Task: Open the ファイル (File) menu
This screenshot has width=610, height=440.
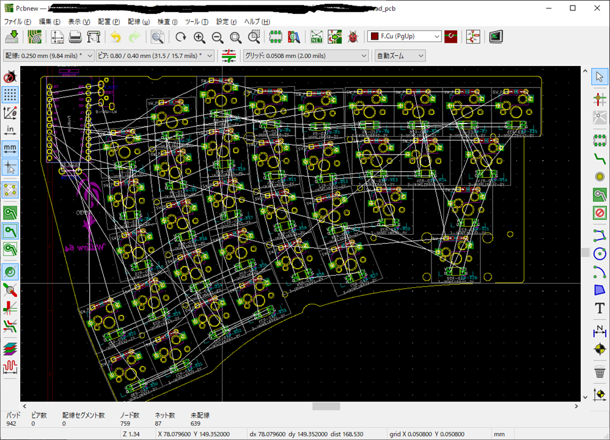Action: point(18,21)
